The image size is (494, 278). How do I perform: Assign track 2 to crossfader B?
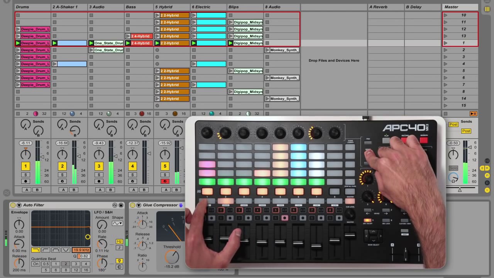coord(74,190)
